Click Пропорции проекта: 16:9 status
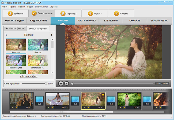 point(94,116)
